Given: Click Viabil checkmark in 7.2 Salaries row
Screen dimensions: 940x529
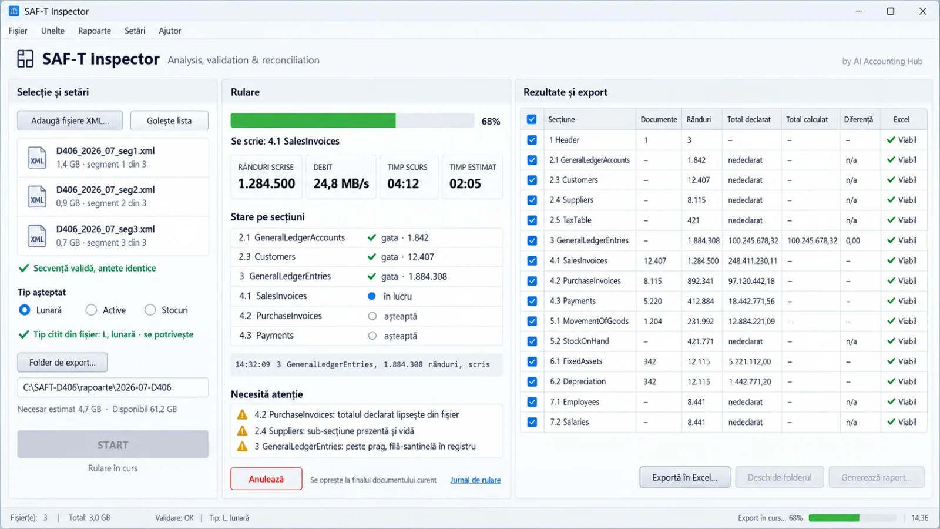Looking at the screenshot, I should pos(891,422).
